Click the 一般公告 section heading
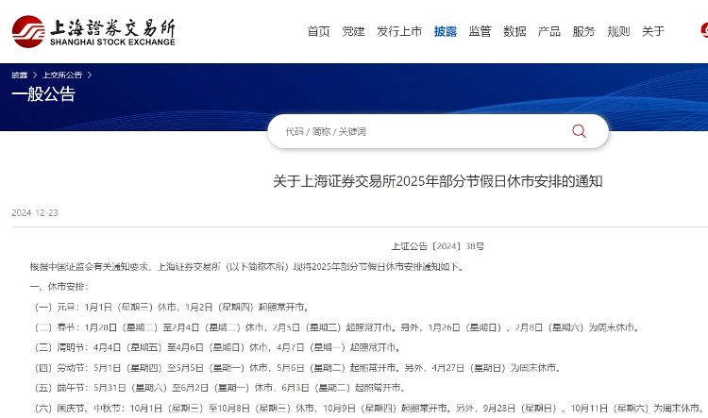The width and height of the screenshot is (708, 418). [43, 94]
